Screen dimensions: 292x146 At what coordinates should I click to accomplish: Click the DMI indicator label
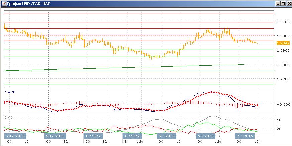pyautogui.click(x=8, y=117)
